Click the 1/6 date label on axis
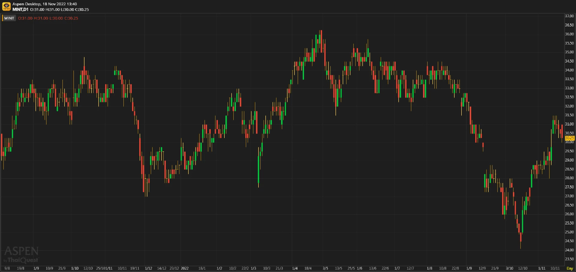The width and height of the screenshot is (576, 272). pos(360,268)
